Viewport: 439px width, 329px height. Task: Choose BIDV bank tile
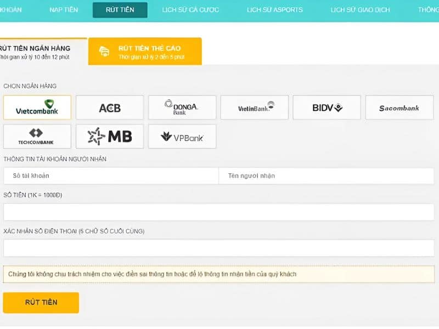327,107
